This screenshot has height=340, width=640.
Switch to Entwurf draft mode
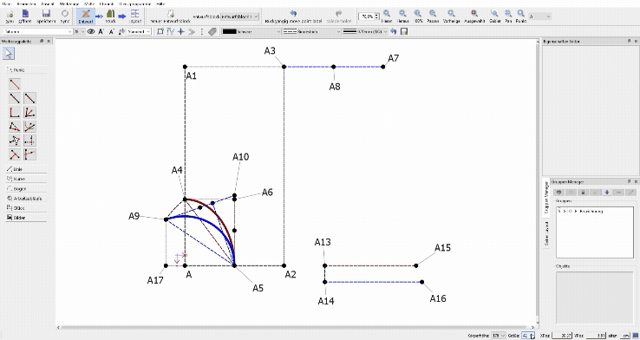point(86,16)
